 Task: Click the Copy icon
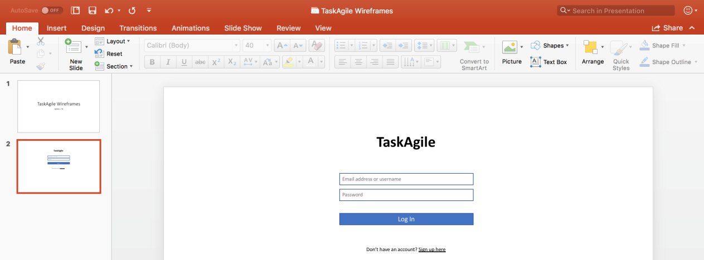pos(41,54)
